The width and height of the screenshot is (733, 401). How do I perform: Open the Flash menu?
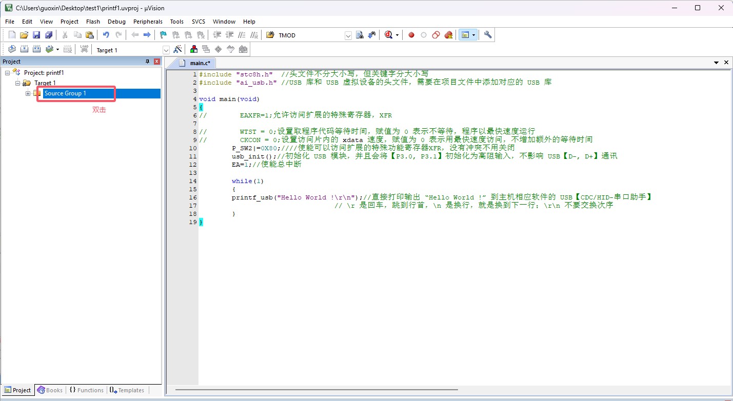click(93, 22)
